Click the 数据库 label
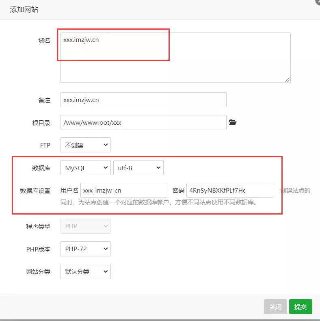The width and height of the screenshot is (320, 321). 41,168
